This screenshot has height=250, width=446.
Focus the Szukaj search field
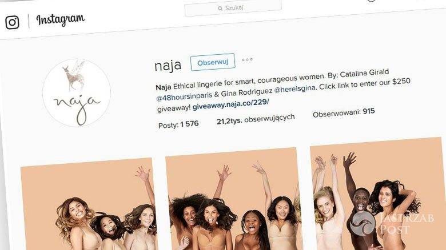233,7
